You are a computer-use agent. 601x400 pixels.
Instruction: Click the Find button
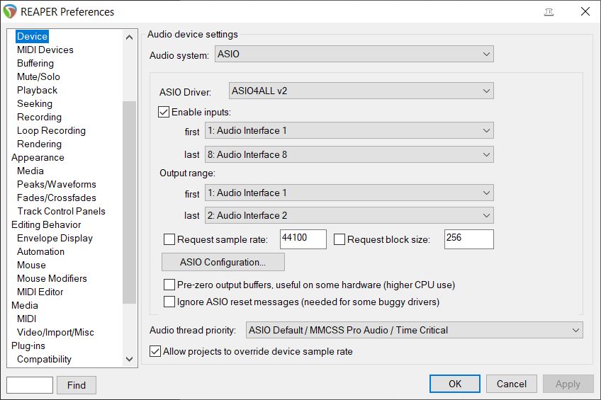click(x=77, y=385)
